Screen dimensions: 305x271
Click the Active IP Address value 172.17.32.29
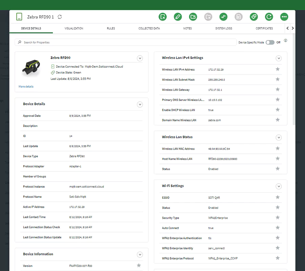click(77, 207)
